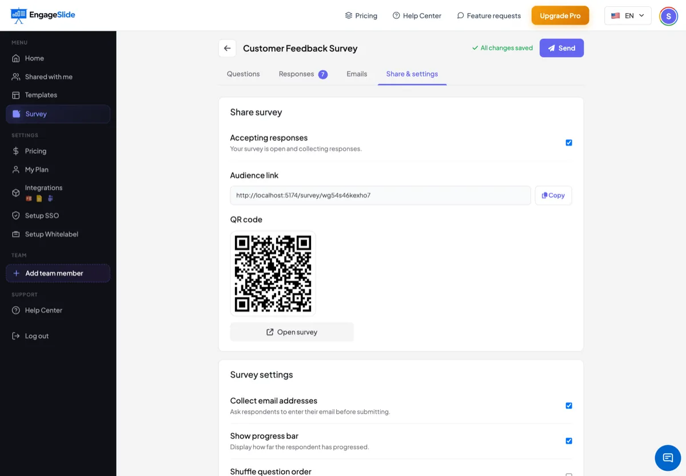This screenshot has width=686, height=476.
Task: Copy the audience link
Action: pyautogui.click(x=553, y=195)
